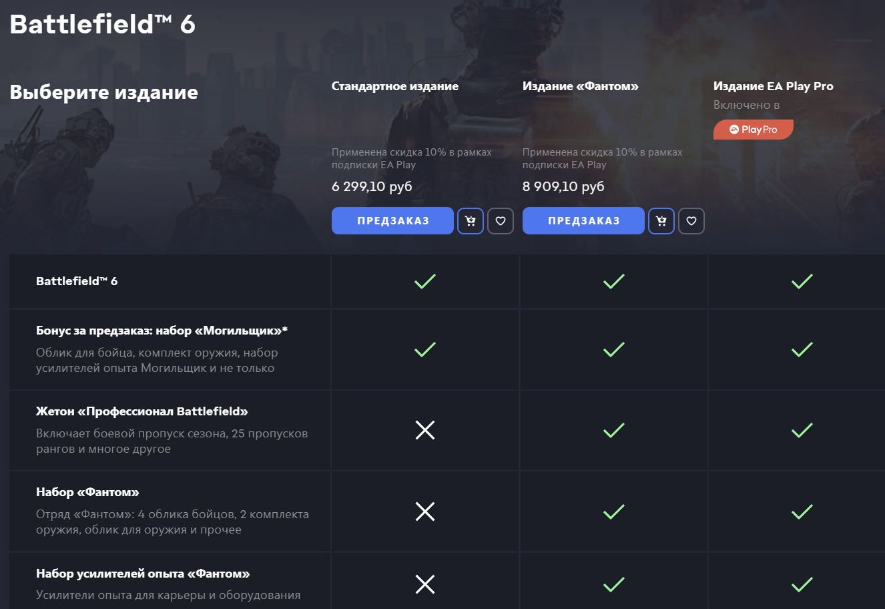885x609 pixels.
Task: Add Стандартное издание to cart icon
Action: [471, 221]
